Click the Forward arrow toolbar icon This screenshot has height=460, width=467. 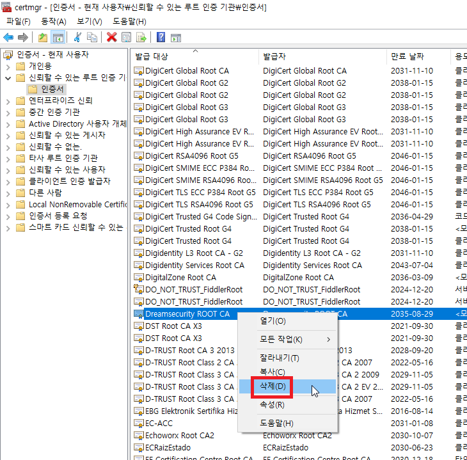23,38
